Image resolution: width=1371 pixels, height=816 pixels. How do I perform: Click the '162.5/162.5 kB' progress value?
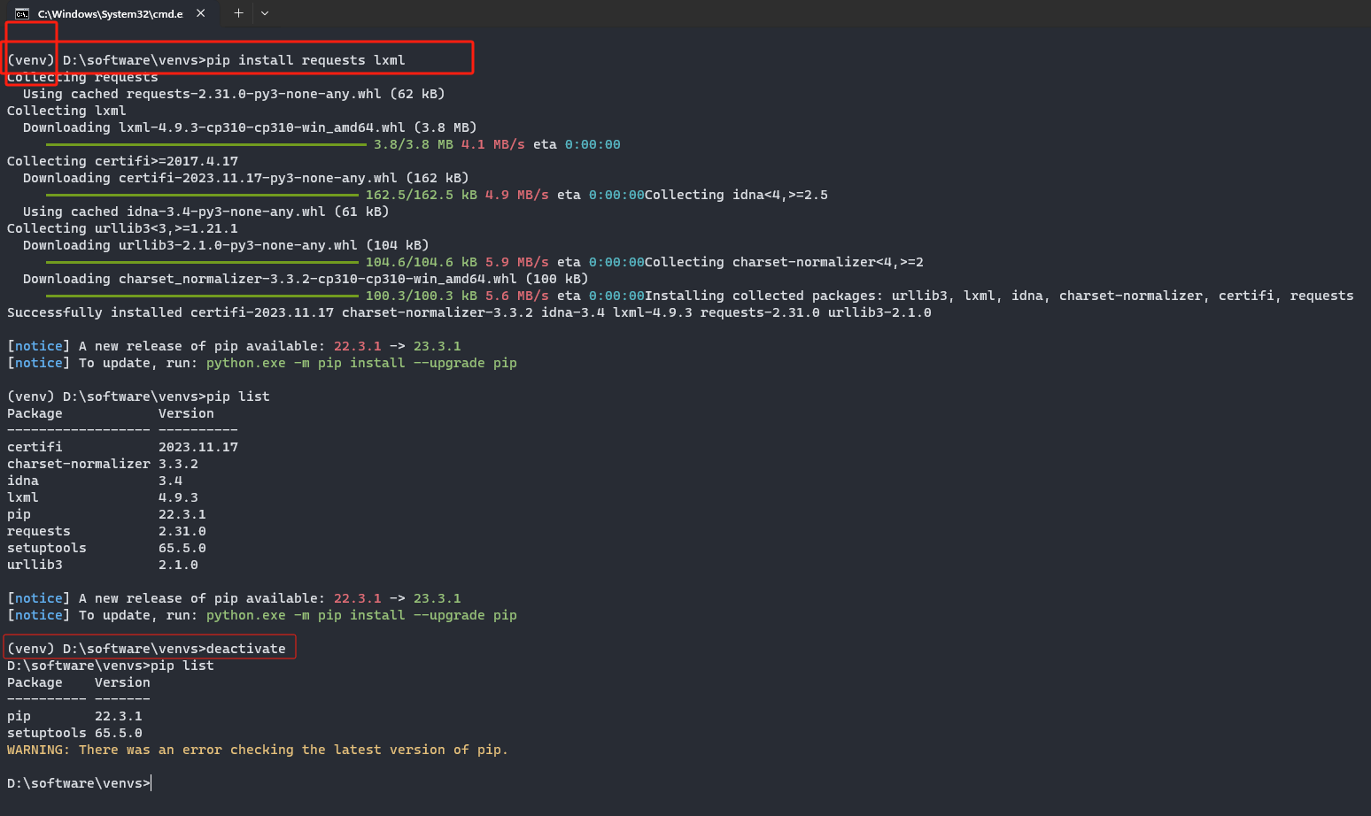422,195
